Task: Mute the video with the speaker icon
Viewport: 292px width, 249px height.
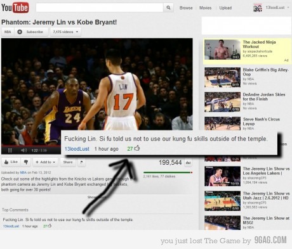Action: pos(23,150)
